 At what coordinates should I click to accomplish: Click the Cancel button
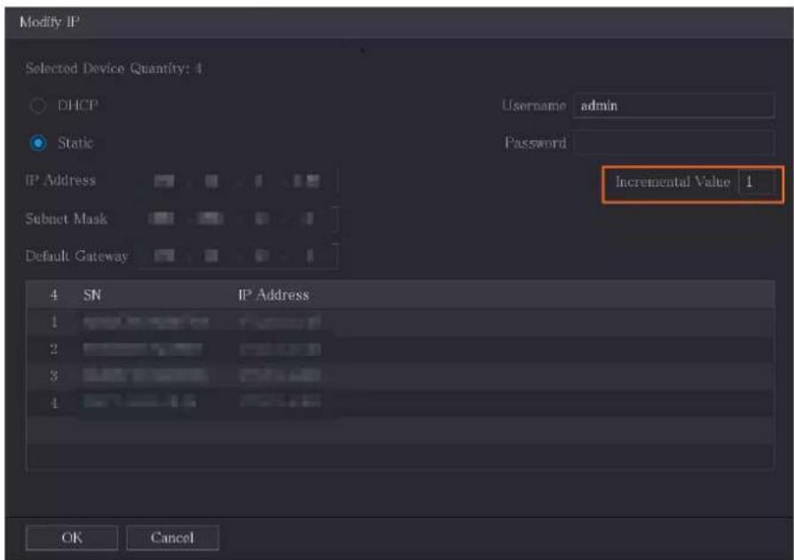tap(173, 538)
